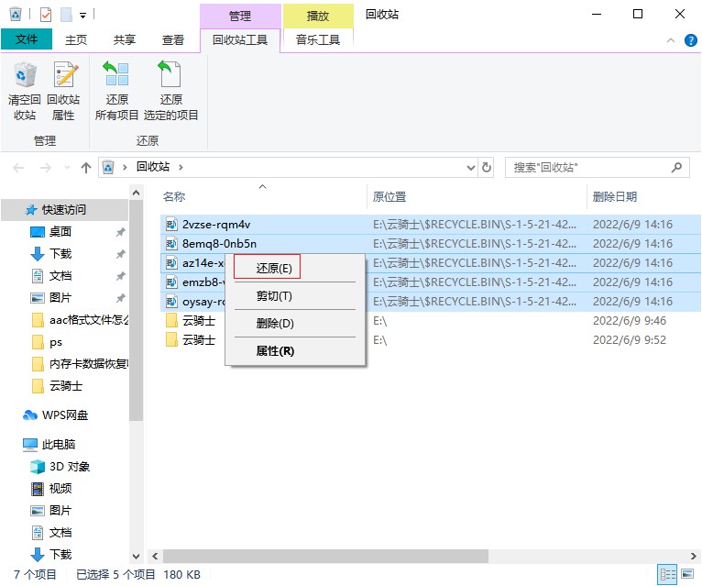The image size is (702, 586).
Task: Select the file 2vzse-rqm4v
Action: click(215, 225)
